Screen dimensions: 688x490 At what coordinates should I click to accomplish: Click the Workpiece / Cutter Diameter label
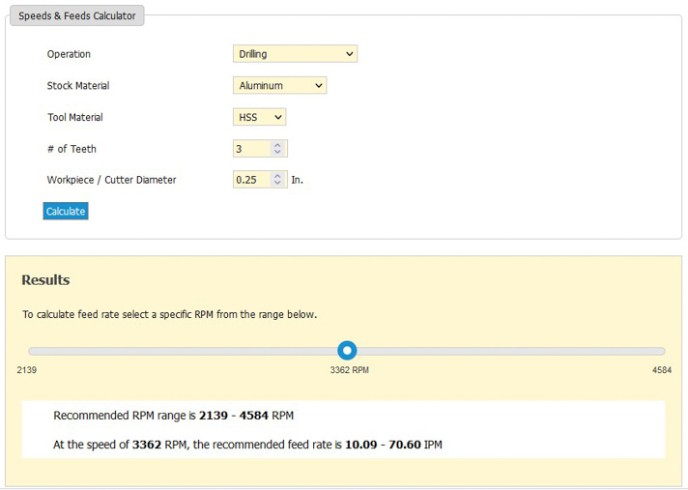(111, 180)
